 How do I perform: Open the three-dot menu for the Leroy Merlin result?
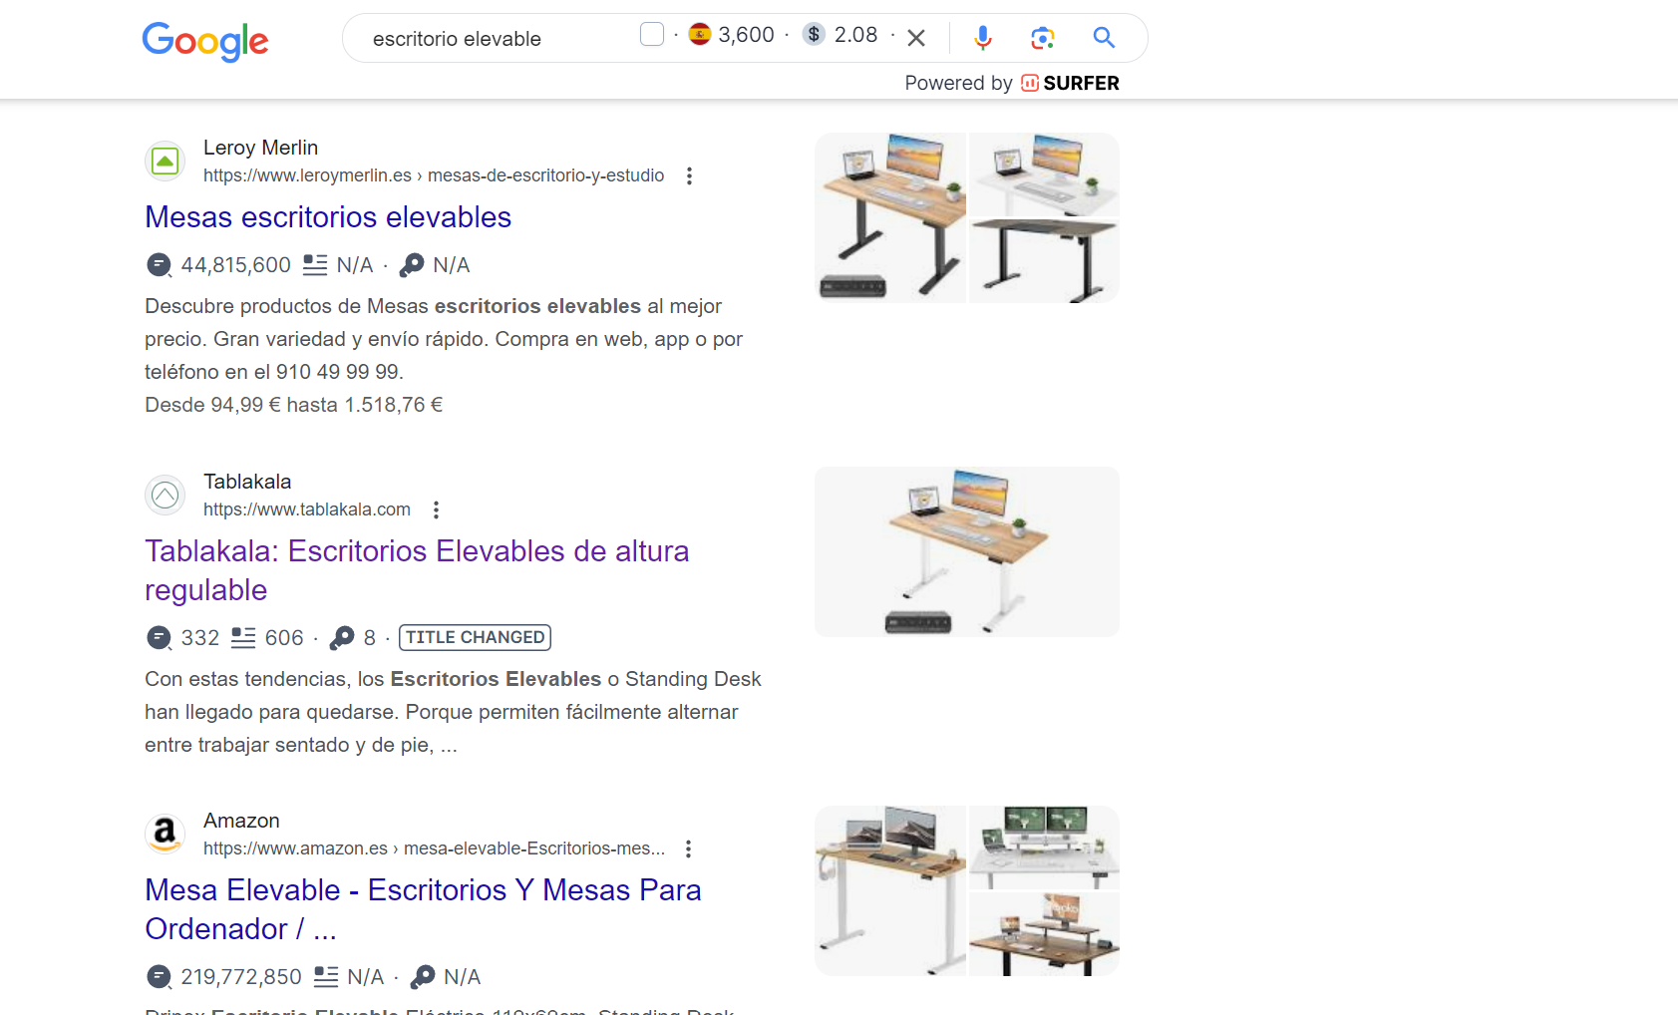pyautogui.click(x=689, y=175)
